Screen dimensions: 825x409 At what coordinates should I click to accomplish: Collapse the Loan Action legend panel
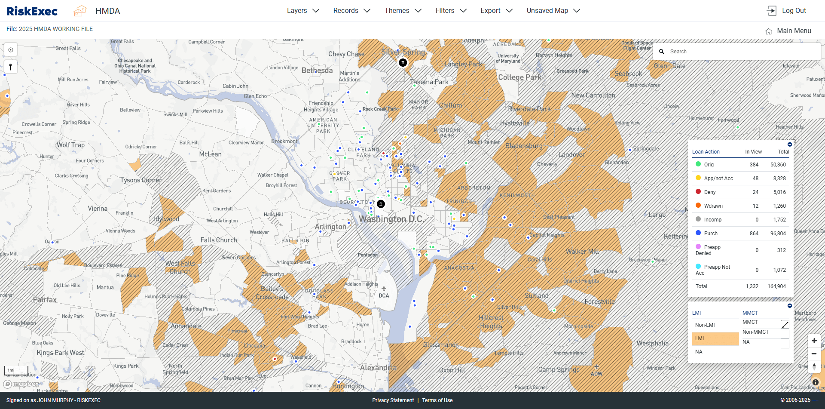[x=790, y=145]
